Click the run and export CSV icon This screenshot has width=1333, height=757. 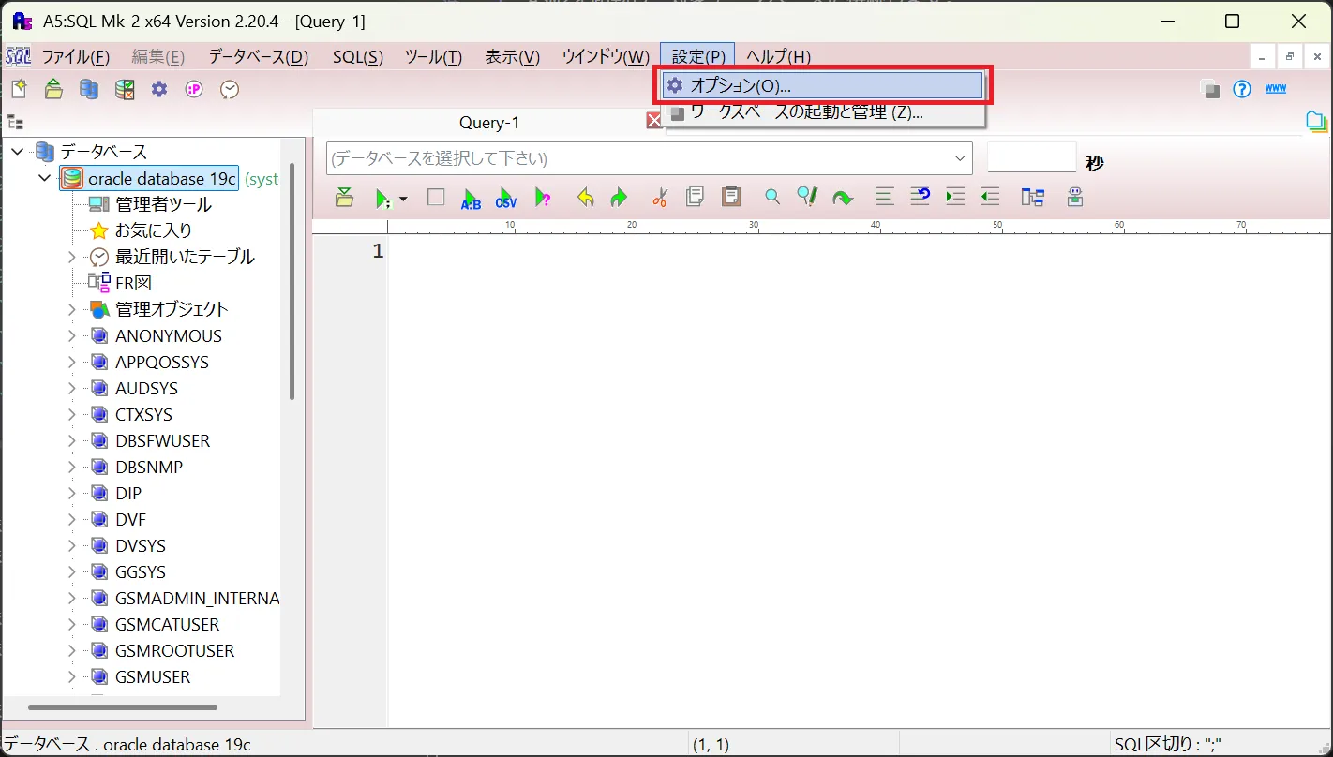[506, 198]
